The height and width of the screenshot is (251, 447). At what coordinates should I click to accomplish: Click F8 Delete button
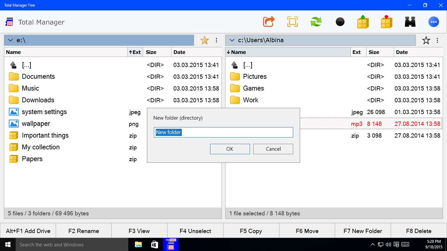pos(419,231)
